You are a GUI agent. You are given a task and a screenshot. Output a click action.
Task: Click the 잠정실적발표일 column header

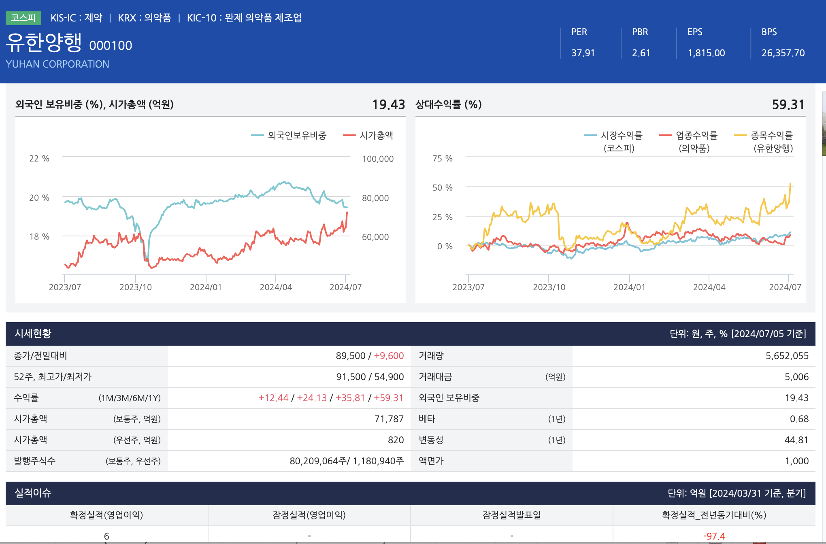coord(511,515)
